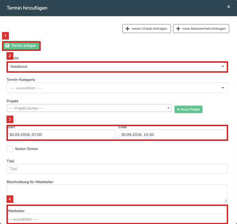Open the 'Projekt suchen' combo box
This screenshot has height=224, width=237.
click(x=89, y=108)
